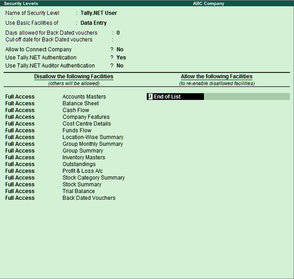Select the Name of Security Level value Tally.NET User
The width and height of the screenshot is (294, 279).
click(x=99, y=13)
